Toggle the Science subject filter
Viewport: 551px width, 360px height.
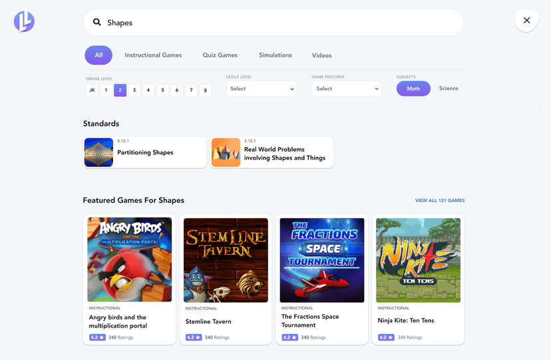pos(449,89)
